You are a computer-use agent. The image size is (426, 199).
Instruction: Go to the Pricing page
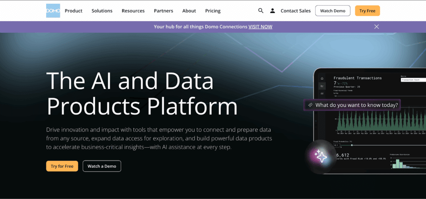pos(213,11)
